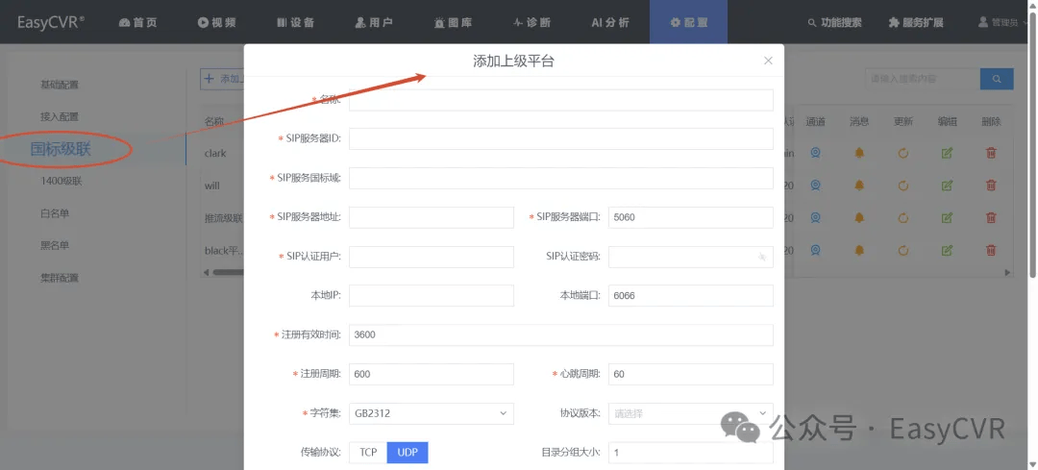Select 黑名单 in the sidebar
This screenshot has width=1038, height=470.
pos(55,246)
